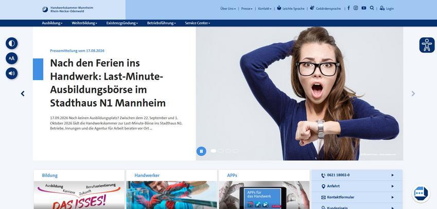
Task: Open the APPs card heading
Action: point(232,176)
